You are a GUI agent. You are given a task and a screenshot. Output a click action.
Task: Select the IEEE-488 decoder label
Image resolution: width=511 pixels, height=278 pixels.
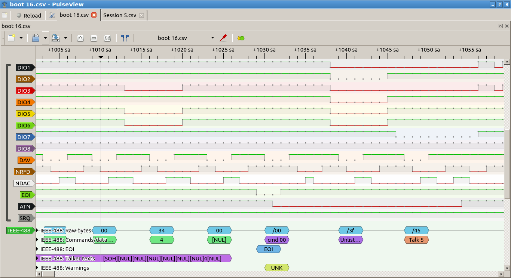pos(20,231)
